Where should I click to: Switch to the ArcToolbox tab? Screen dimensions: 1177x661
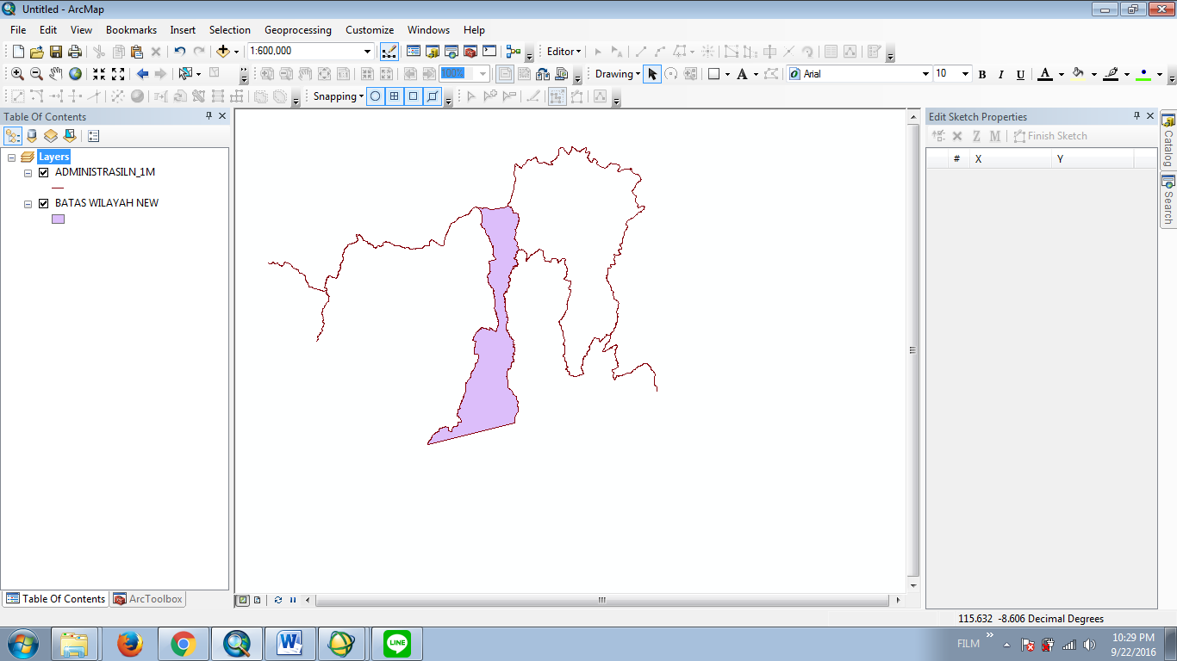(x=147, y=599)
